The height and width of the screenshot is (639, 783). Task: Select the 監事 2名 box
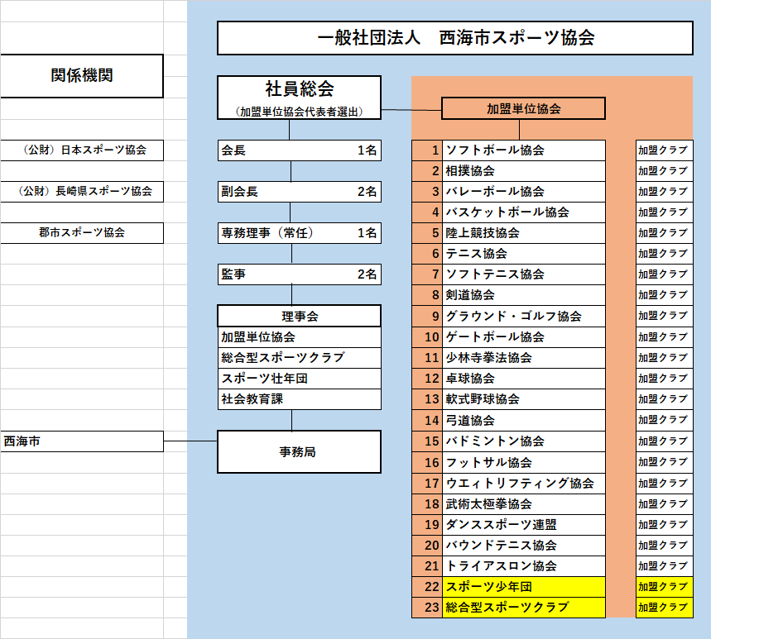[x=299, y=274]
